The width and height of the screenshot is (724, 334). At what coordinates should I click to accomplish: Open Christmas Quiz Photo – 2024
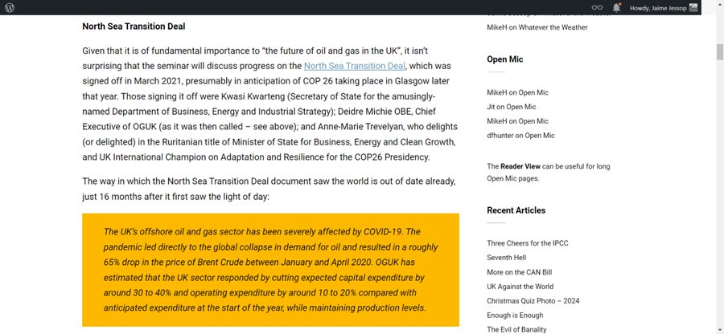533,301
